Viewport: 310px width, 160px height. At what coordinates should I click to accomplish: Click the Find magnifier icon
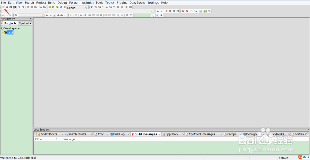(x=40, y=7)
